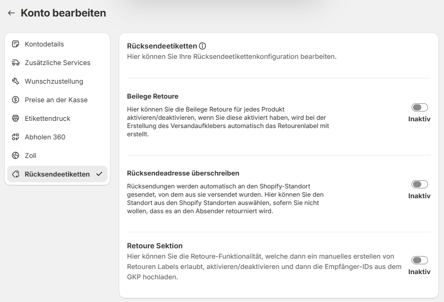Click Inaktiv status for Retoure Sektion

pos(419,272)
